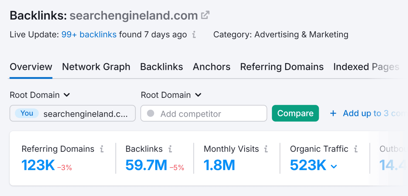Click info icon beside Referring Domains metric
408x196 pixels.
pyautogui.click(x=102, y=149)
